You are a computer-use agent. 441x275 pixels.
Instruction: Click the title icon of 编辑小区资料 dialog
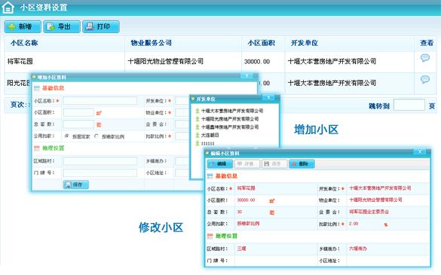(207, 153)
